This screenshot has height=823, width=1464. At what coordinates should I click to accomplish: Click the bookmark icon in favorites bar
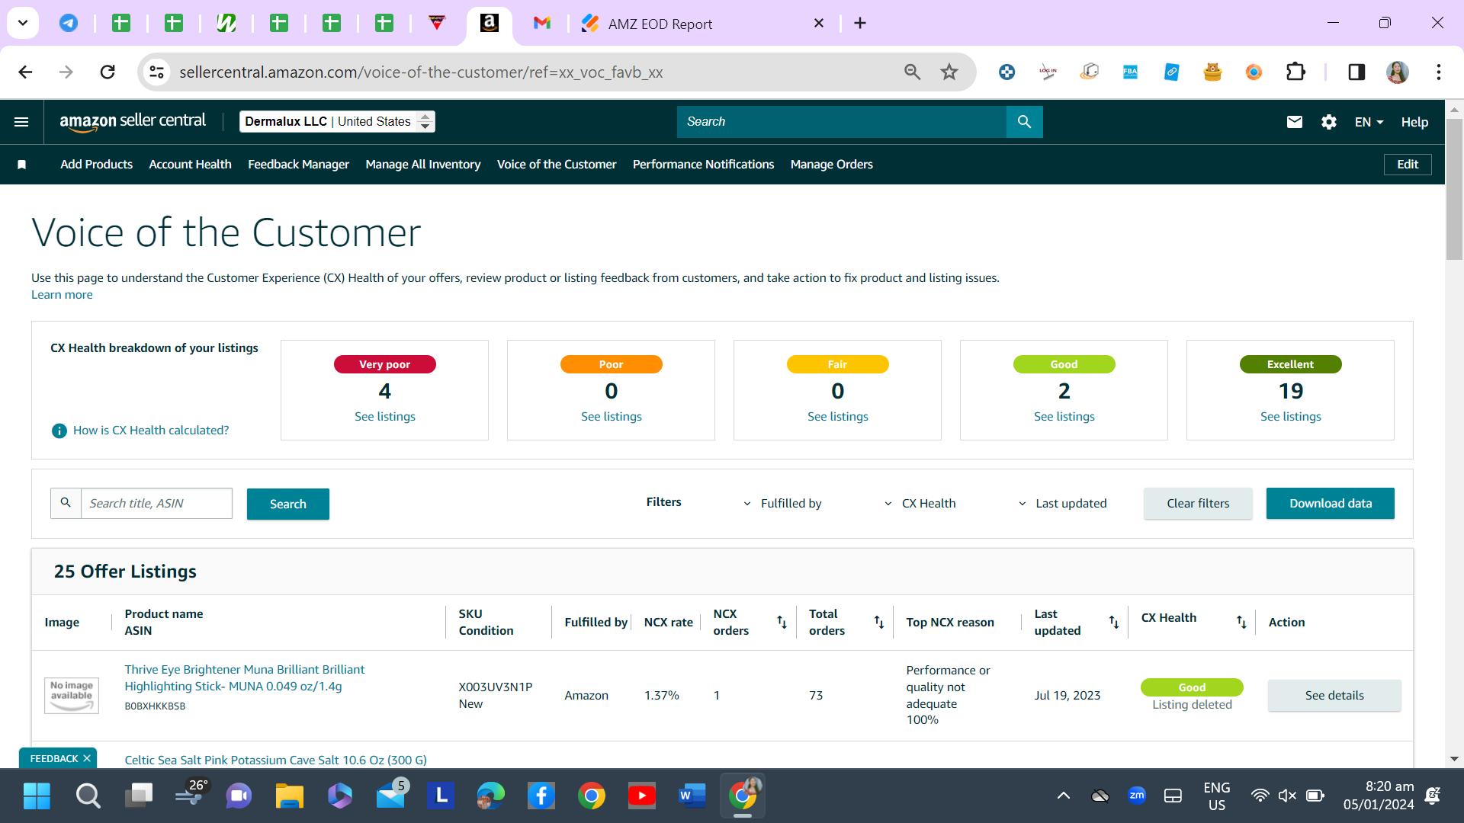22,165
